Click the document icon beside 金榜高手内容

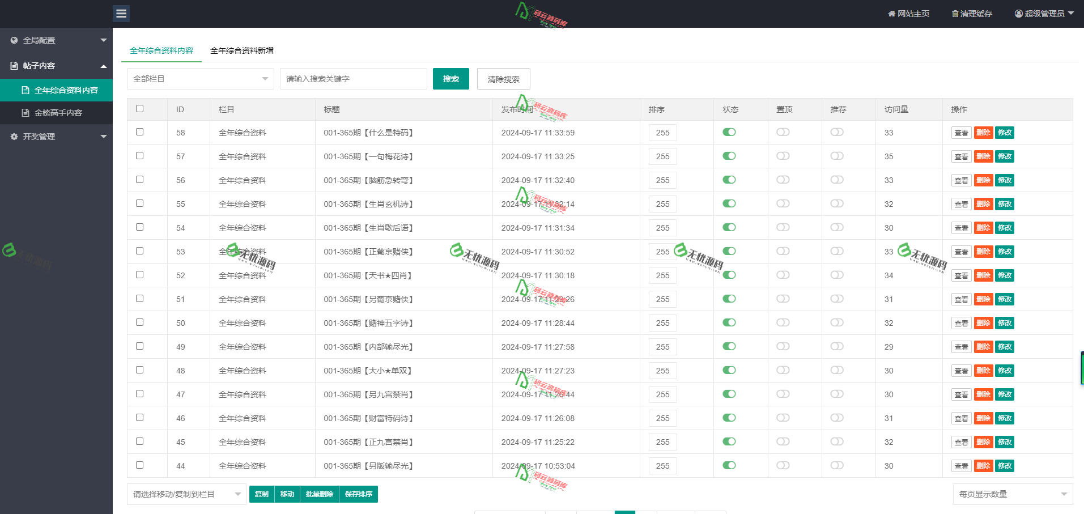coord(25,113)
